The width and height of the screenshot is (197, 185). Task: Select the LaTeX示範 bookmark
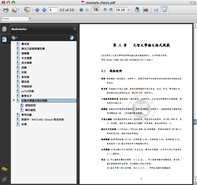click(x=28, y=91)
